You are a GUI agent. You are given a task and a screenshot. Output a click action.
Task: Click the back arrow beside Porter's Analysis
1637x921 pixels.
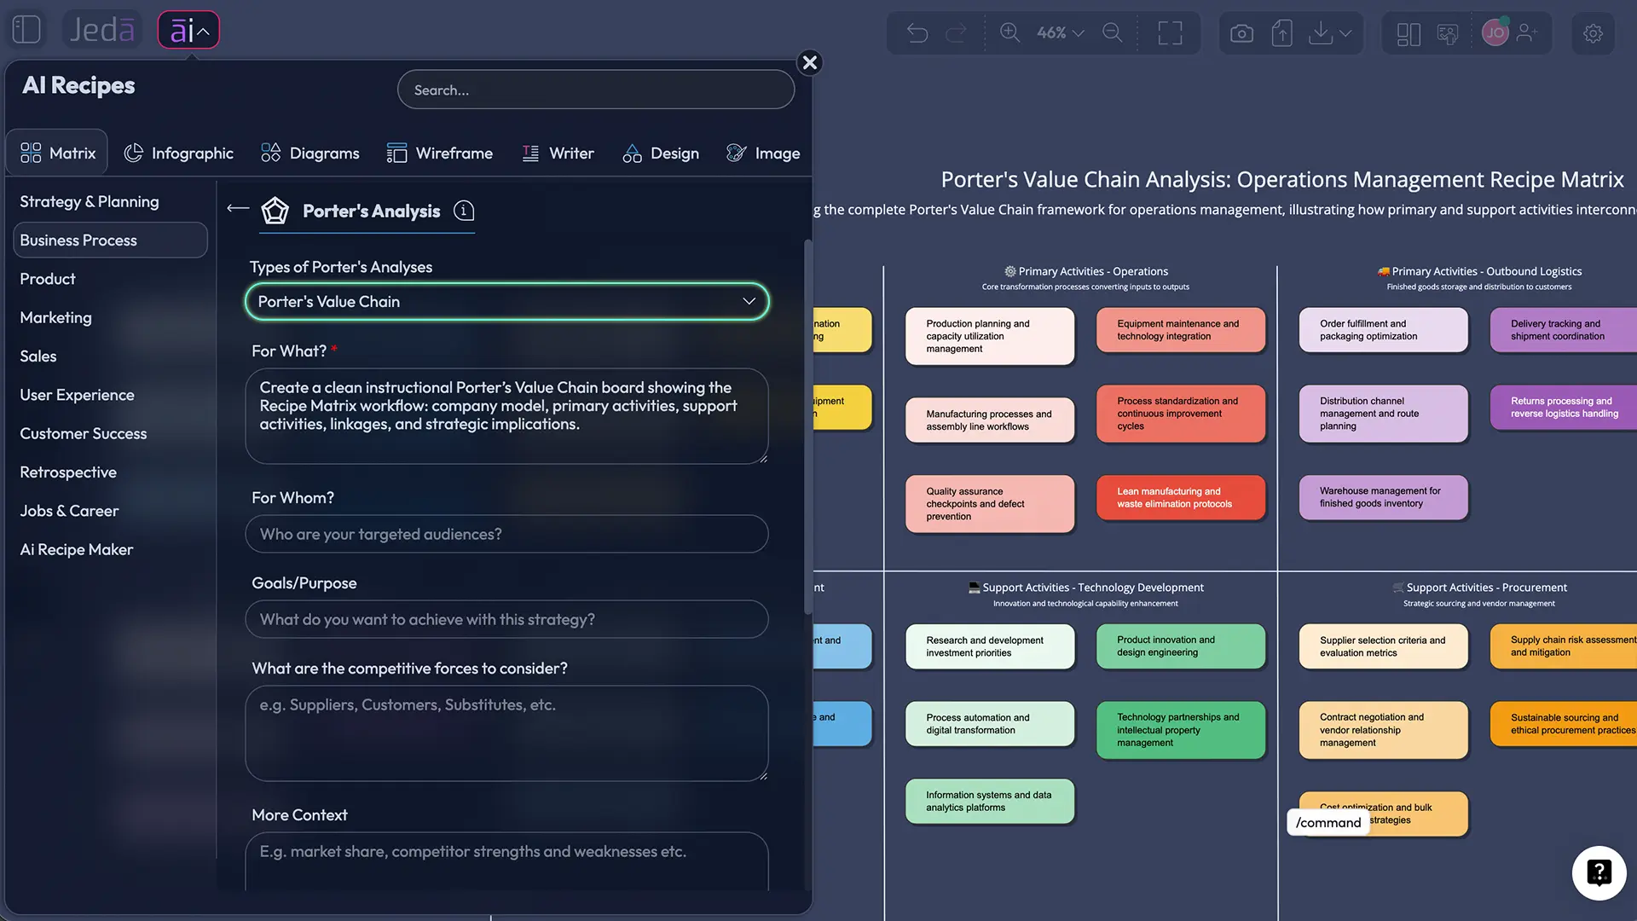(238, 209)
